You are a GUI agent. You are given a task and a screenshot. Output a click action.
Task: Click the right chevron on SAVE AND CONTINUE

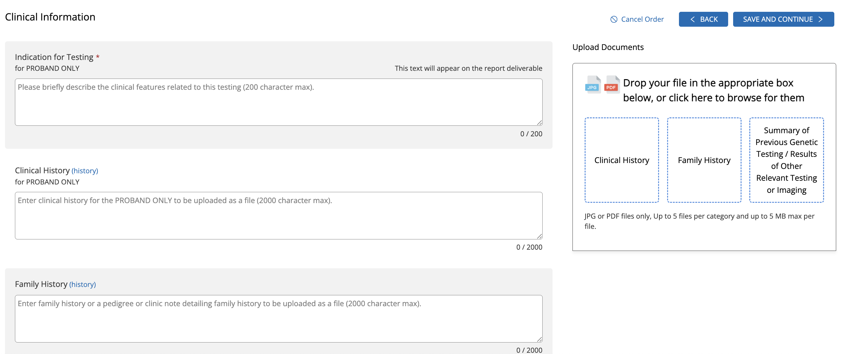coord(821,19)
